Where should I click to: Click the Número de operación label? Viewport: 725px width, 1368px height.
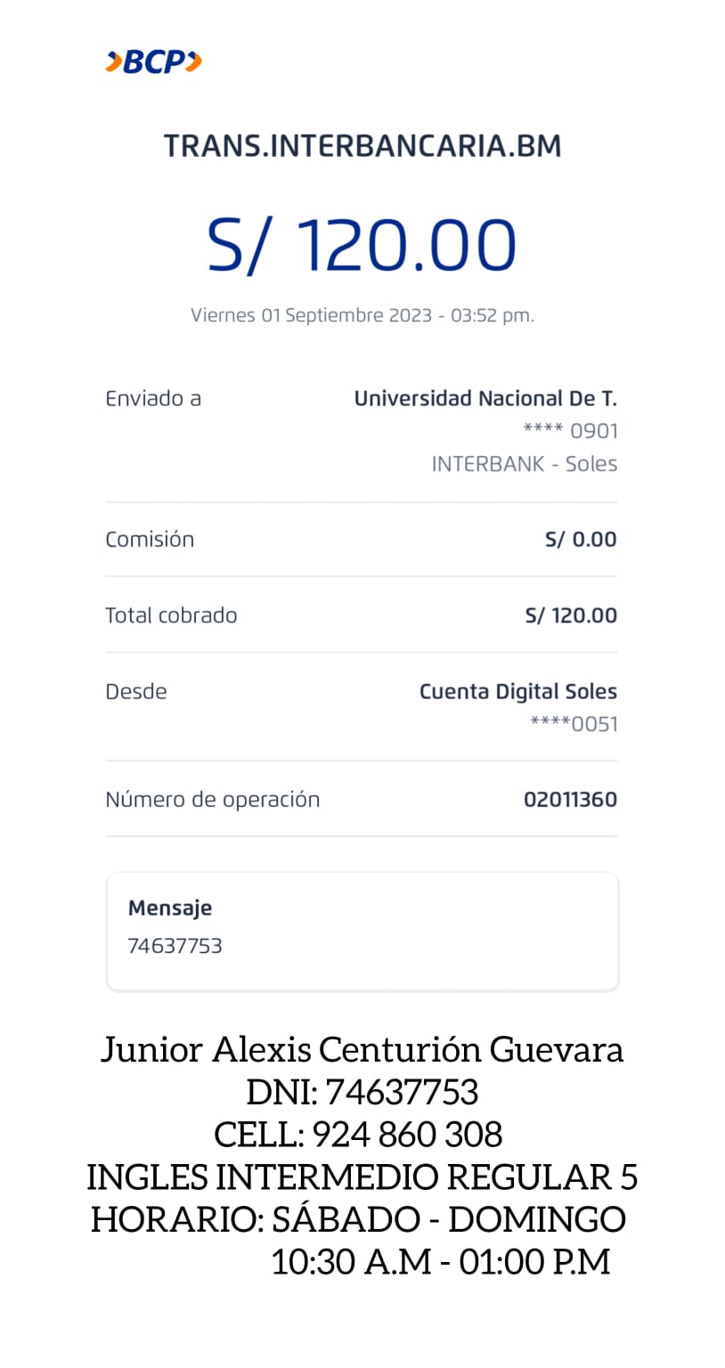pyautogui.click(x=212, y=799)
